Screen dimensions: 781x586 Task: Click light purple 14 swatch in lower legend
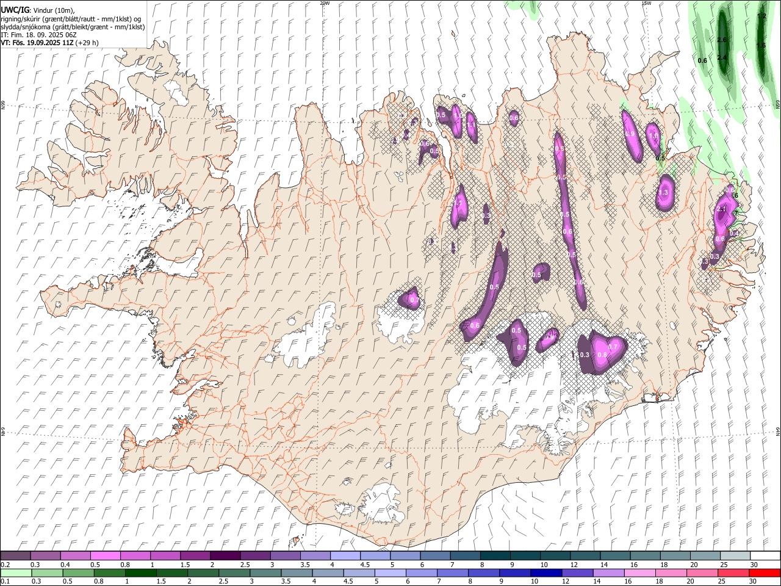pos(608,573)
